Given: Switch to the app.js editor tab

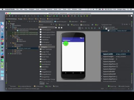Looking at the screenshot, I should click(x=84, y=22).
